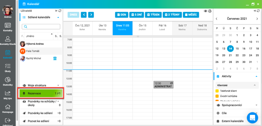The image size is (262, 126).
Task: Switch to TÝDEN week view
Action: [x=153, y=15]
